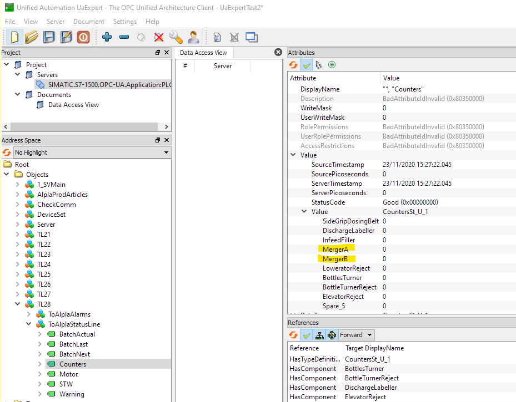Screen dimensions: 516x402
Task: Collapse the TL28 tree node
Action: pos(17,304)
